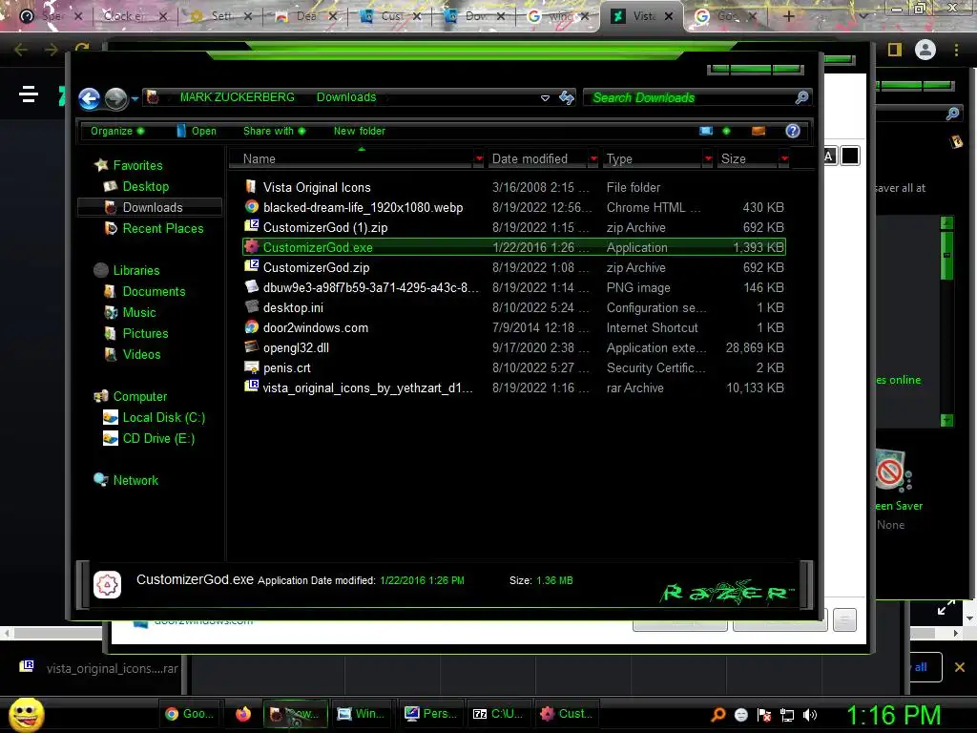This screenshot has width=977, height=733.
Task: Toggle the preview pane icon
Action: pyautogui.click(x=759, y=131)
